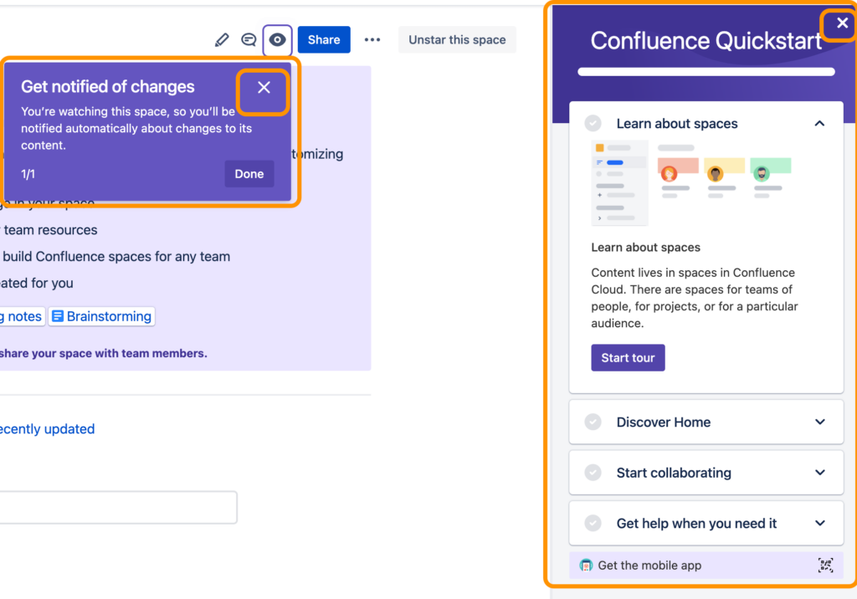This screenshot has width=857, height=599.
Task: Click Unstar this space button
Action: click(458, 40)
